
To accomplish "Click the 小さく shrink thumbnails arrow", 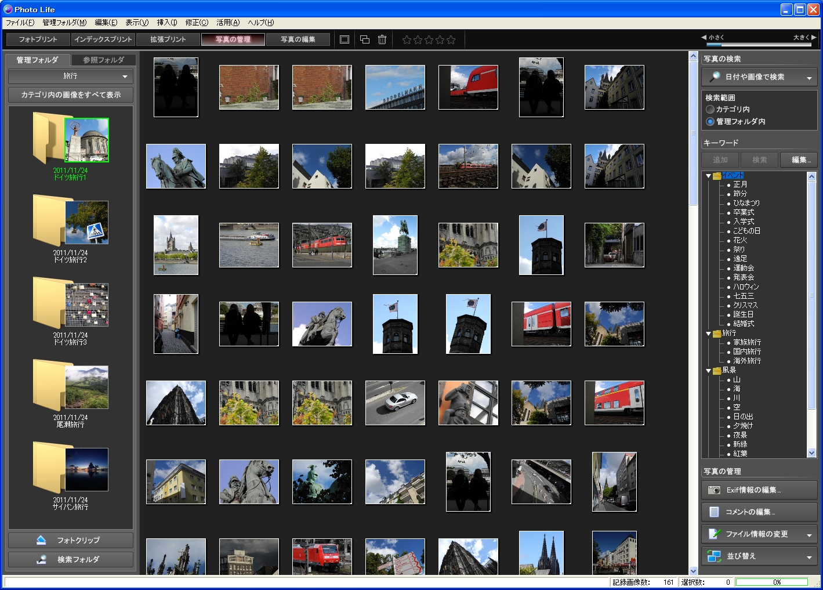I will coord(704,37).
